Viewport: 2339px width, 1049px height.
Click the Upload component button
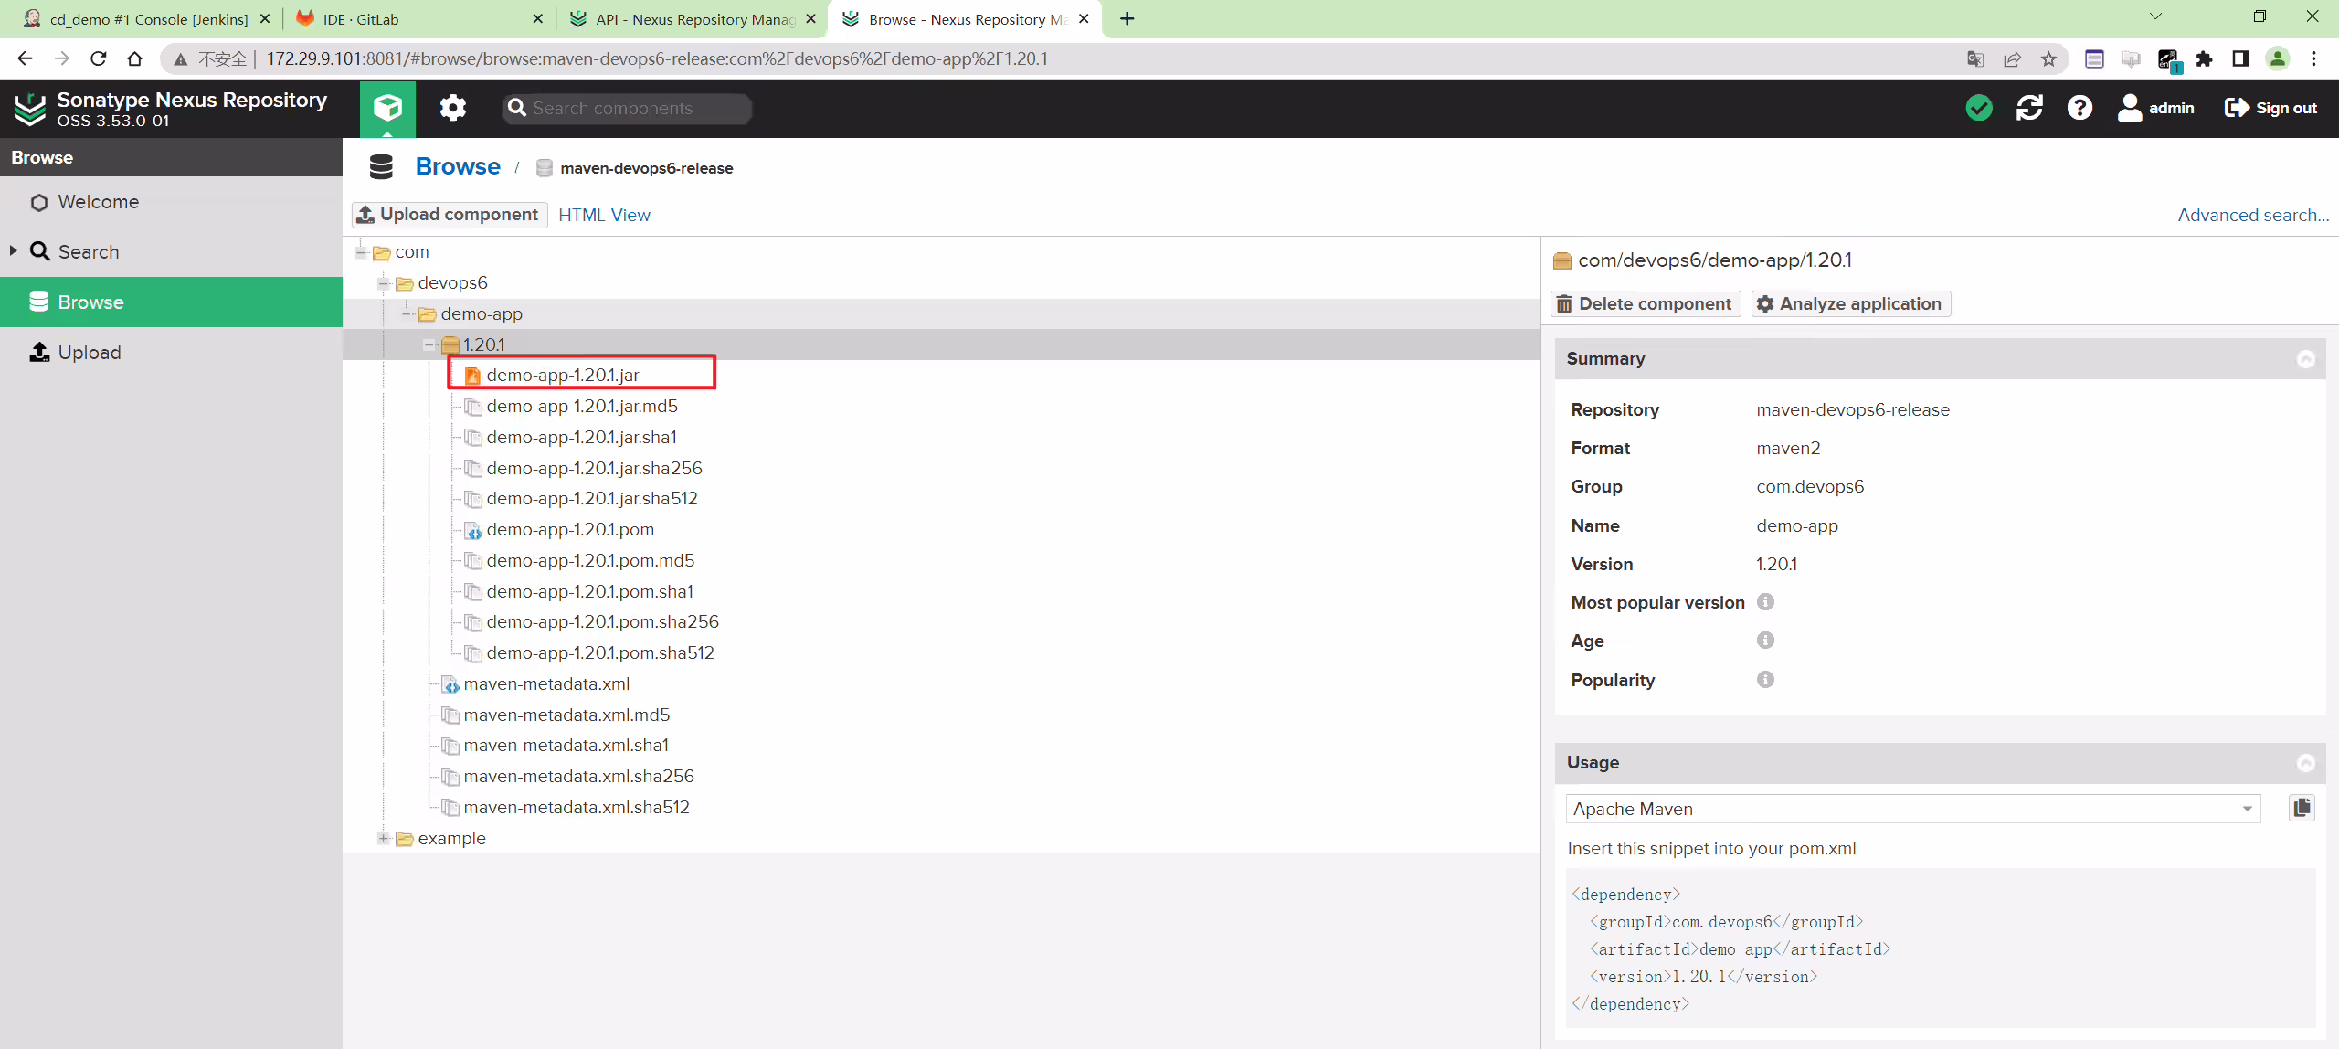[450, 215]
